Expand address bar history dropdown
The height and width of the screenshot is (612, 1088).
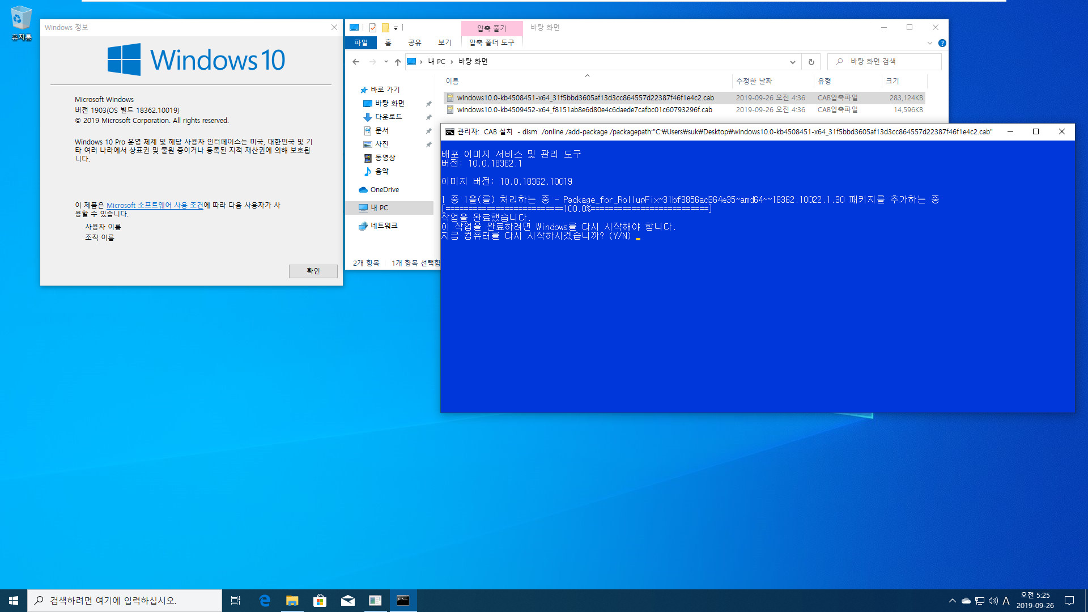[x=792, y=62]
